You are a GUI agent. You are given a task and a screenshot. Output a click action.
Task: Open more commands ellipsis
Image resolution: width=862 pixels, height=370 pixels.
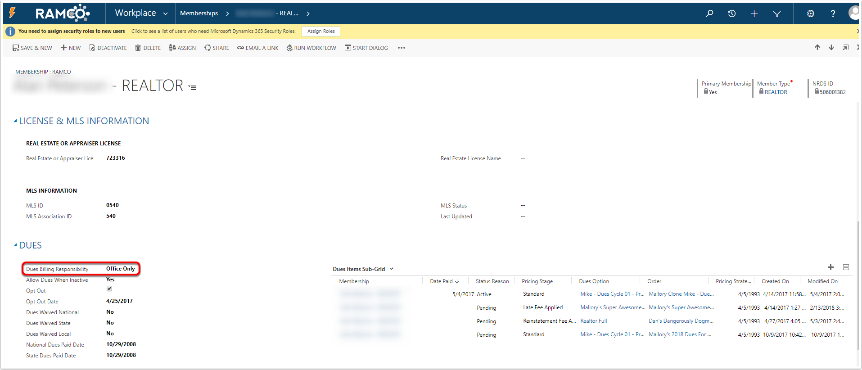tap(402, 48)
